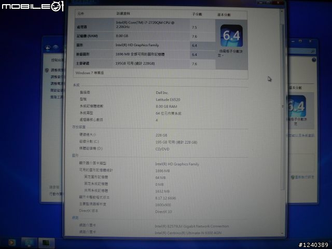Click the DirectX 10 version value
This screenshot has width=332, height=249.
pyautogui.click(x=163, y=212)
